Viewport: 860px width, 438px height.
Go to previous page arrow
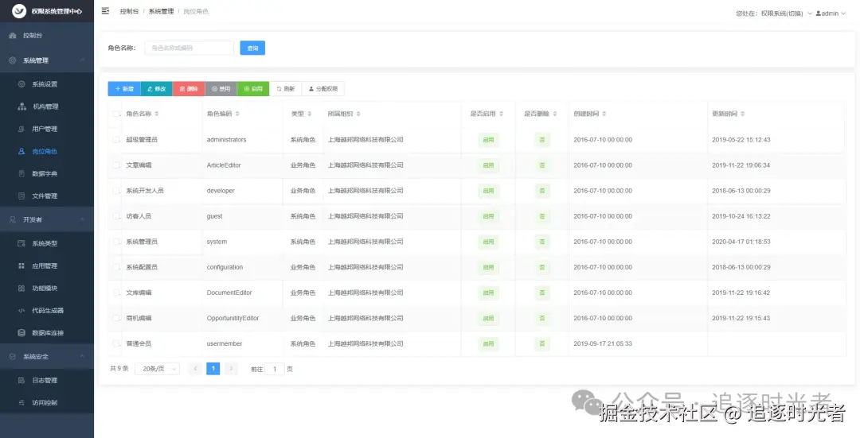click(x=195, y=369)
